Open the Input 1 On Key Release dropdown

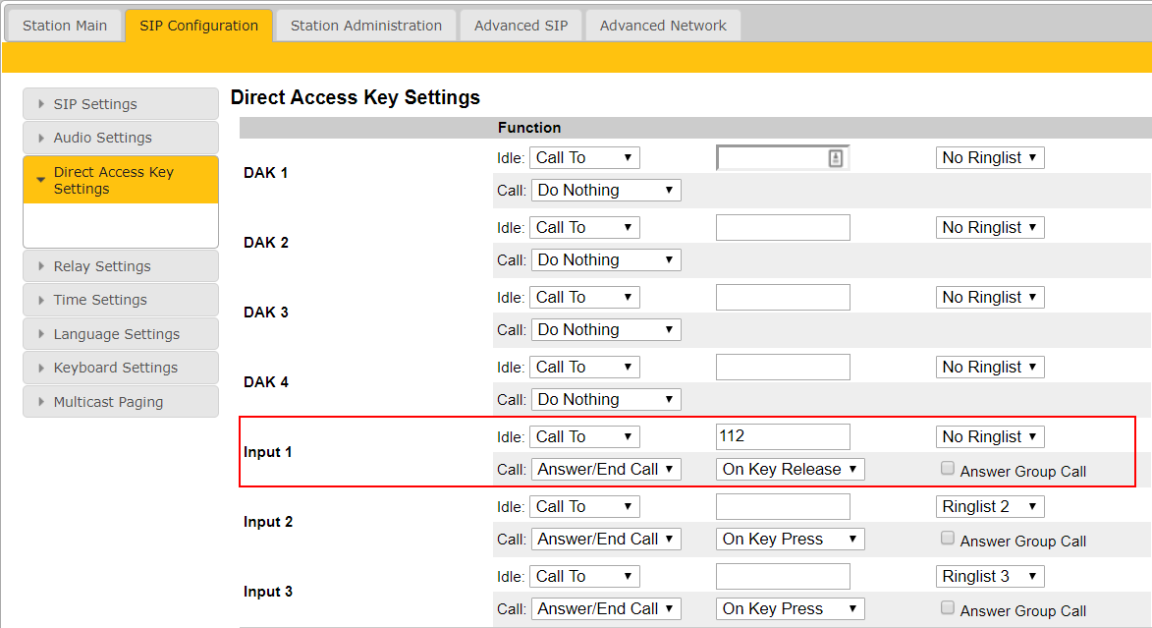(790, 469)
